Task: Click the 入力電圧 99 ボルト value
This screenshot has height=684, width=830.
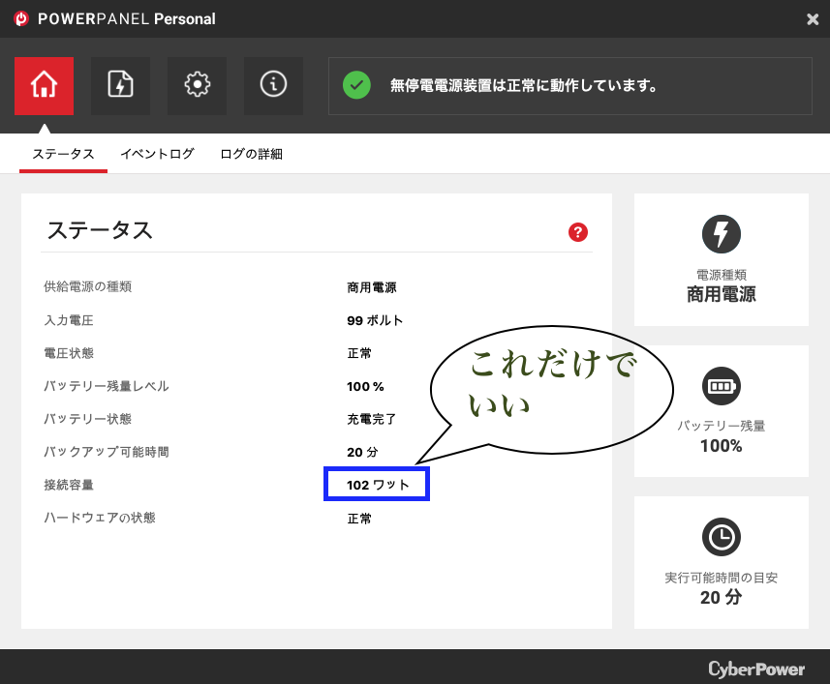Action: [x=375, y=320]
